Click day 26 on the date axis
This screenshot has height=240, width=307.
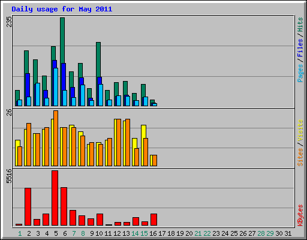[x=243, y=233]
